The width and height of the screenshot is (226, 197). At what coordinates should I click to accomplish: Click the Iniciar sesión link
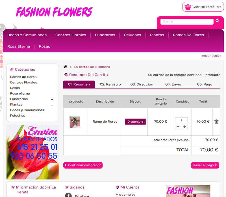211,56
